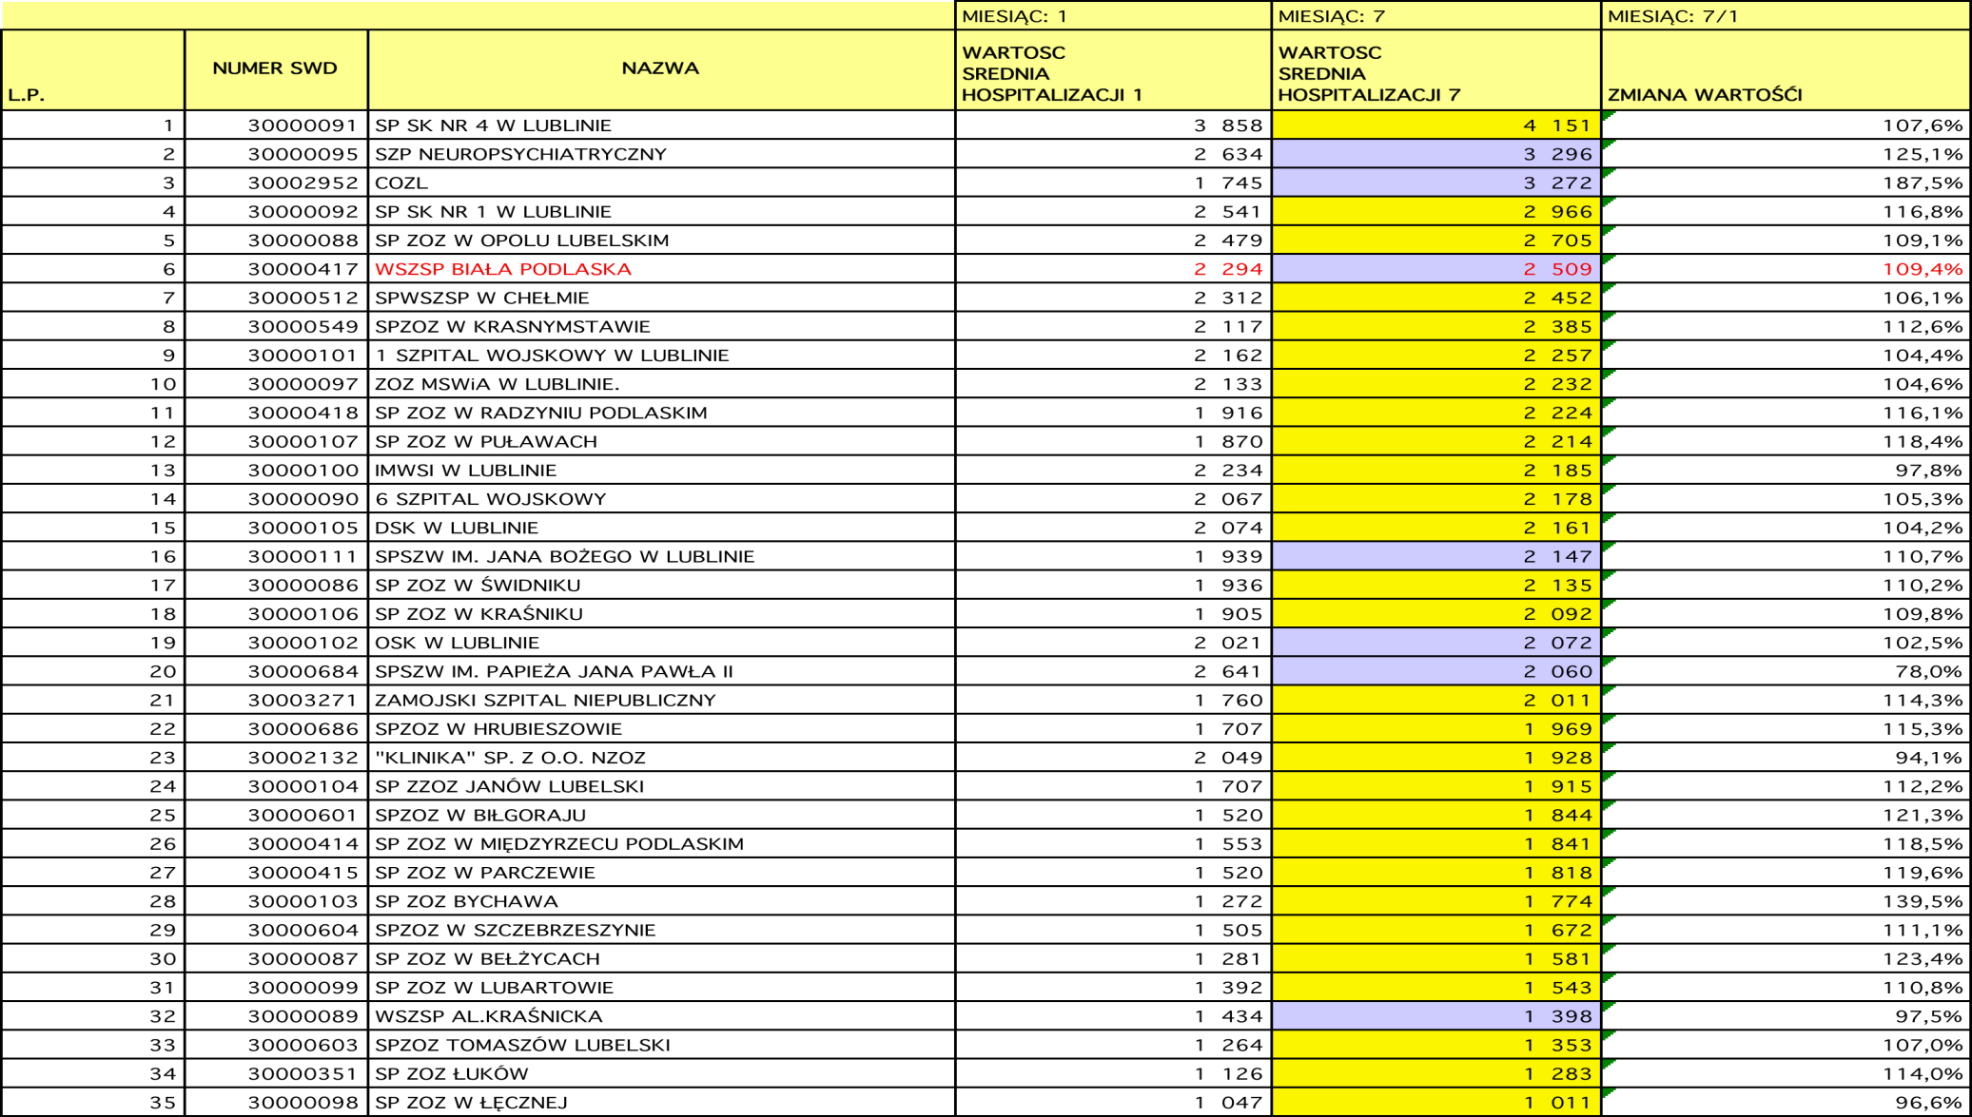
Task: Click month 1 value 2 641
Action: [1113, 671]
